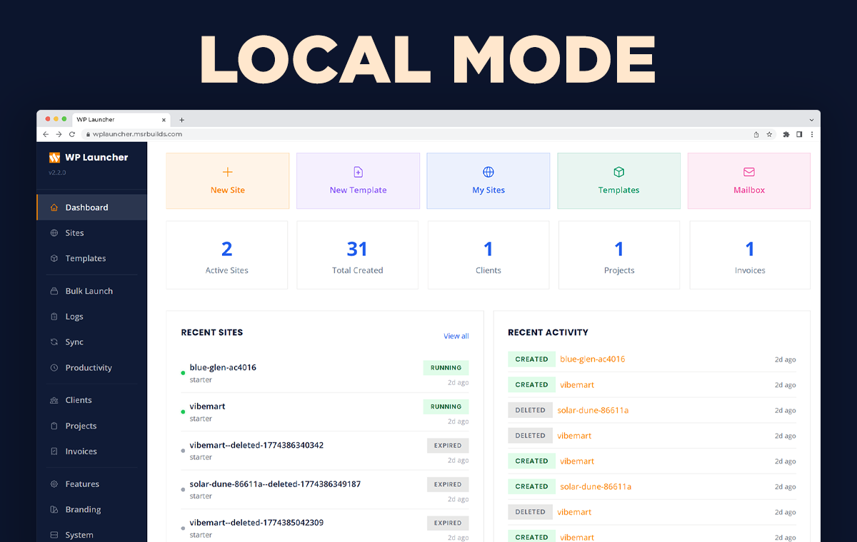Click the Templates cube icon in sidebar
Screen dimensions: 857x542
54,259
